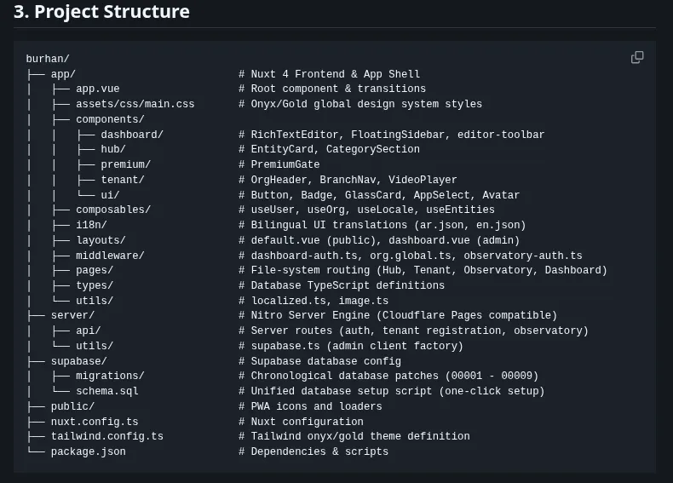673x483 pixels.
Task: Click the "tenant/" subfolder text
Action: [123, 180]
